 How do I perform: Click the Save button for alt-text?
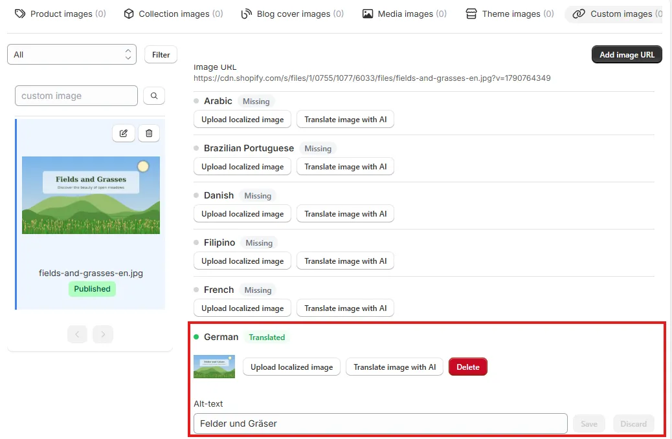(589, 423)
